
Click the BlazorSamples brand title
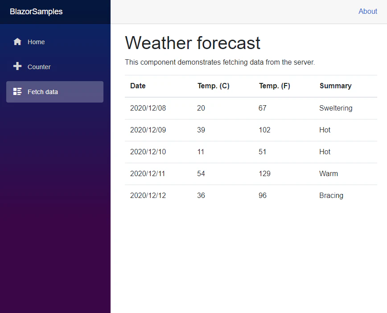36,12
